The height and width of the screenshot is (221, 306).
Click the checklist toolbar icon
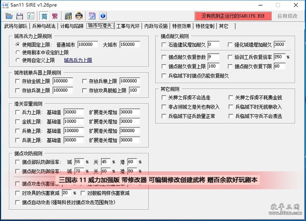click(31, 16)
